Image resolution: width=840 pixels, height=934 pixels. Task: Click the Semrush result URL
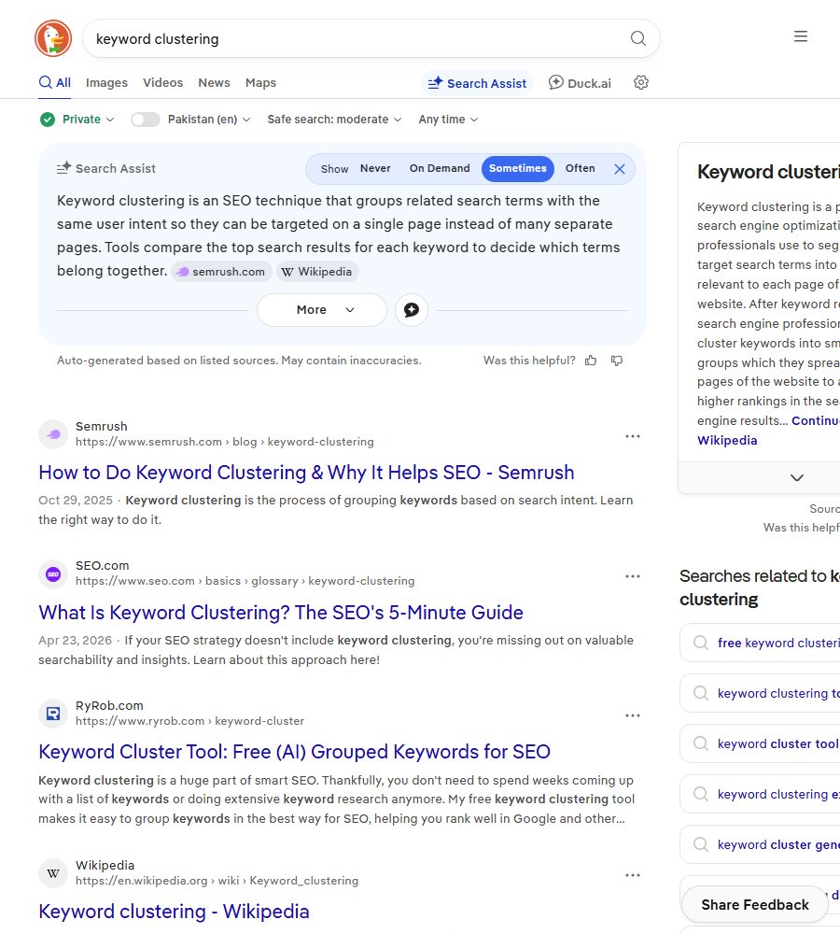click(224, 442)
